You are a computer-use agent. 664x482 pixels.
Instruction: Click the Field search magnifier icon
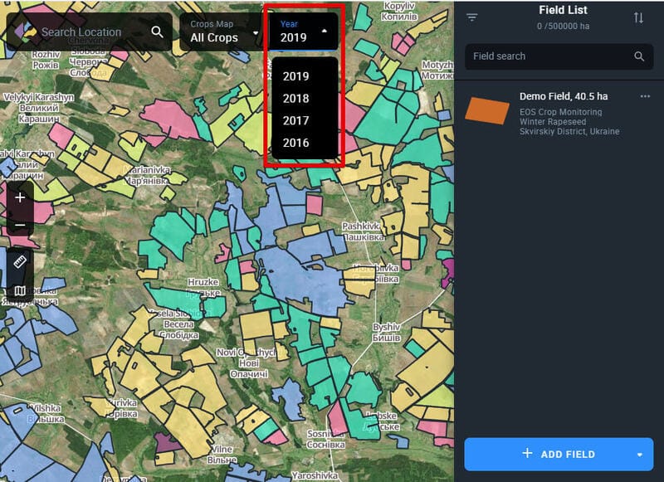click(639, 56)
